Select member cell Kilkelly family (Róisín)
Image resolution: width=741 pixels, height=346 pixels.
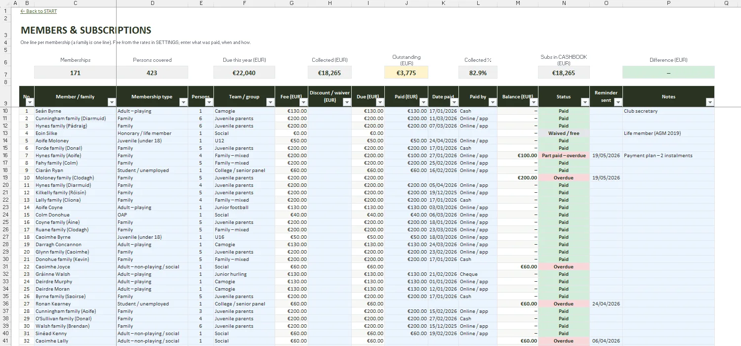pyautogui.click(x=75, y=193)
